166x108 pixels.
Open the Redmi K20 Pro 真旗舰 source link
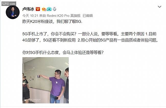click(x=64, y=16)
